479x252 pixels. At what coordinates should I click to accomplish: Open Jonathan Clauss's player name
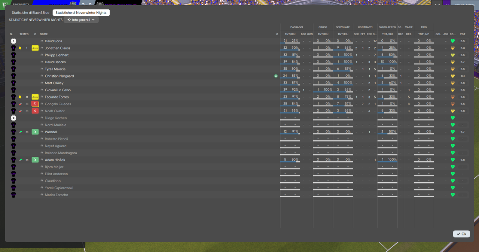click(x=58, y=48)
